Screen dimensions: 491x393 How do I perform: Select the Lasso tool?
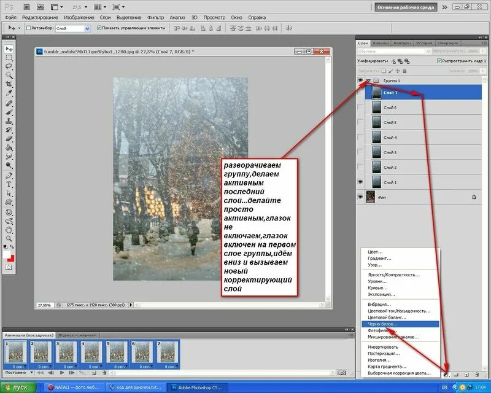[x=9, y=66]
